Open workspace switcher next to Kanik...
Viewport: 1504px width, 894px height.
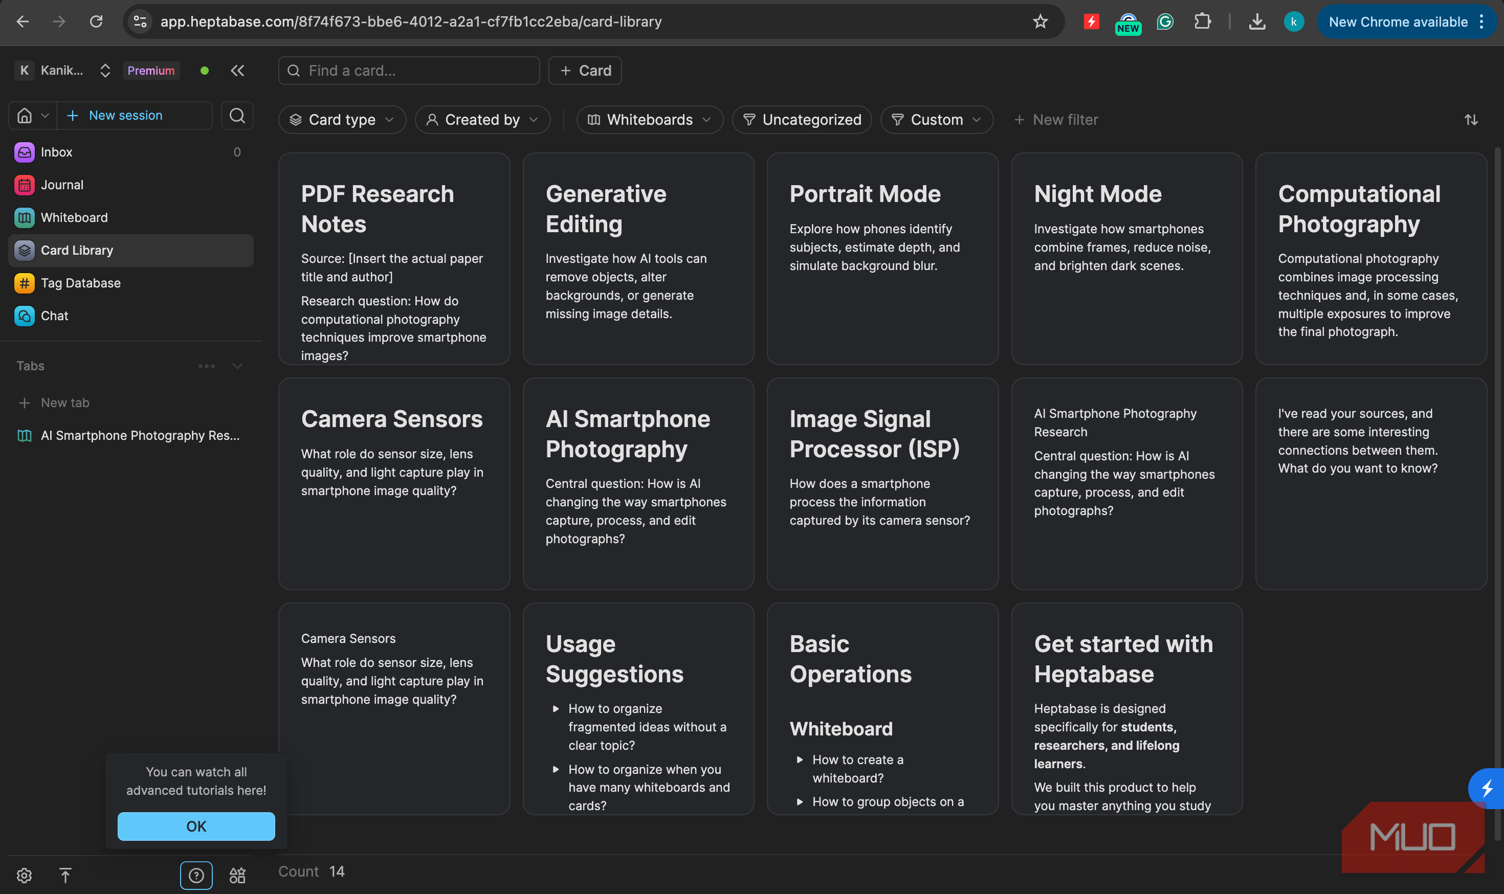coord(105,71)
